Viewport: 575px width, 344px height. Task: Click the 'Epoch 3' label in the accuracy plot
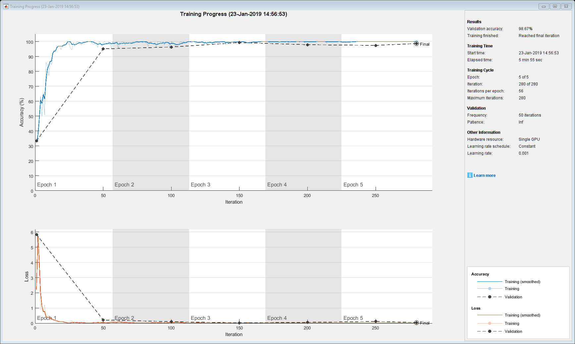pos(200,185)
